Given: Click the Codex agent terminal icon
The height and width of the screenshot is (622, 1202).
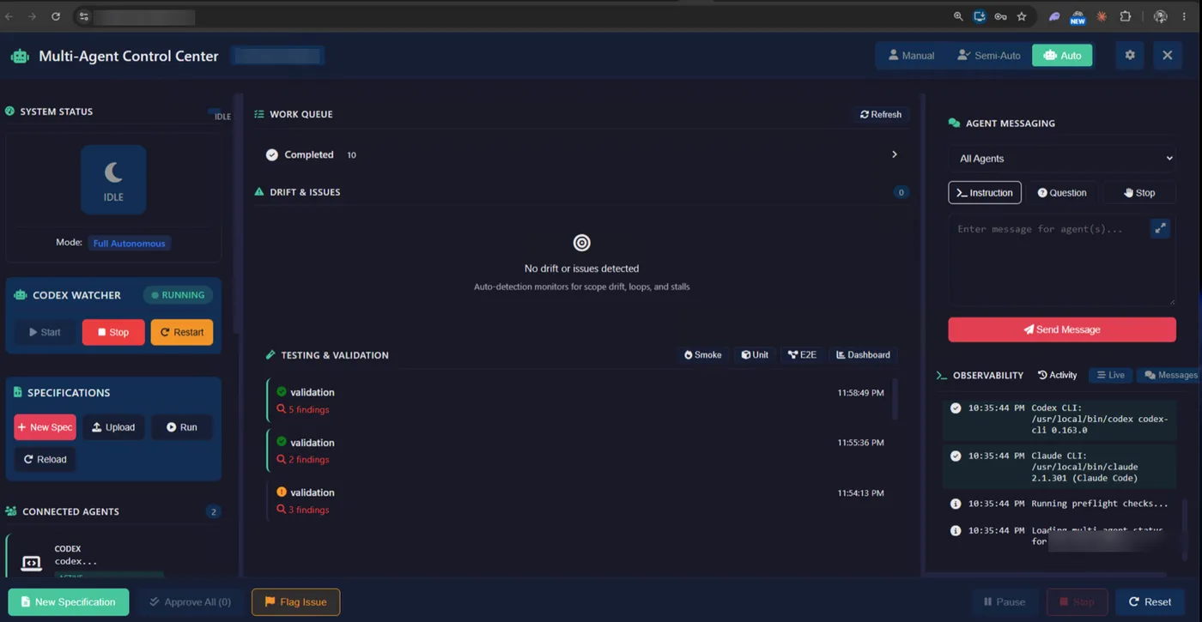Looking at the screenshot, I should click(31, 563).
